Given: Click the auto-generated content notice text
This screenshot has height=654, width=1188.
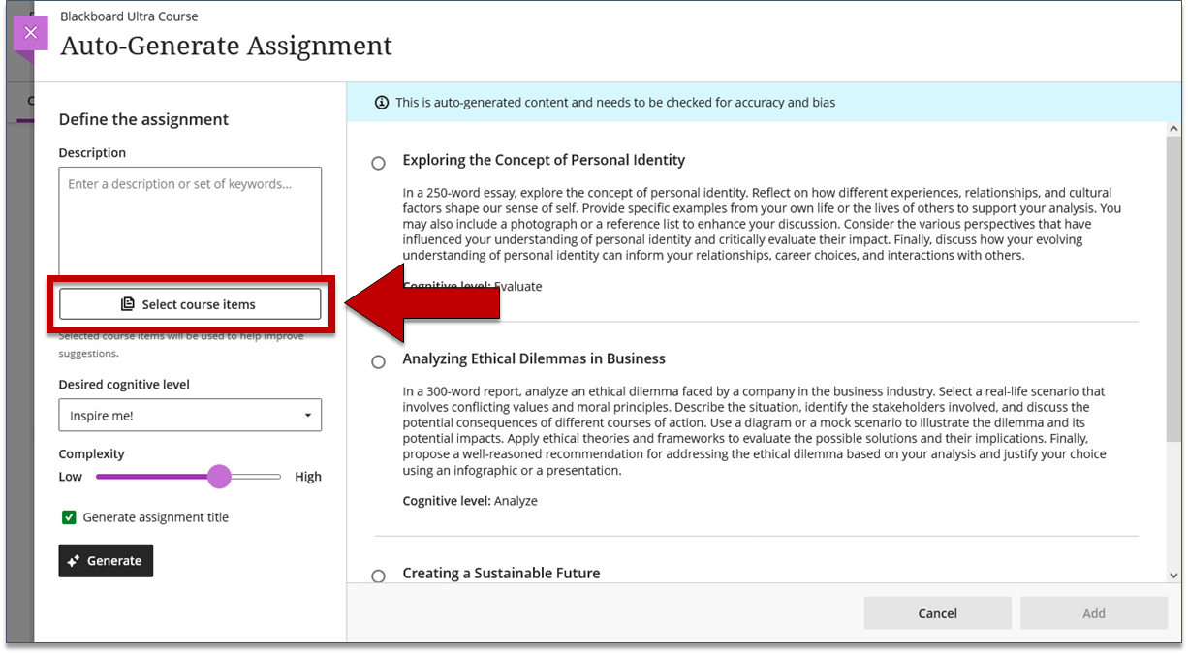Looking at the screenshot, I should point(615,103).
